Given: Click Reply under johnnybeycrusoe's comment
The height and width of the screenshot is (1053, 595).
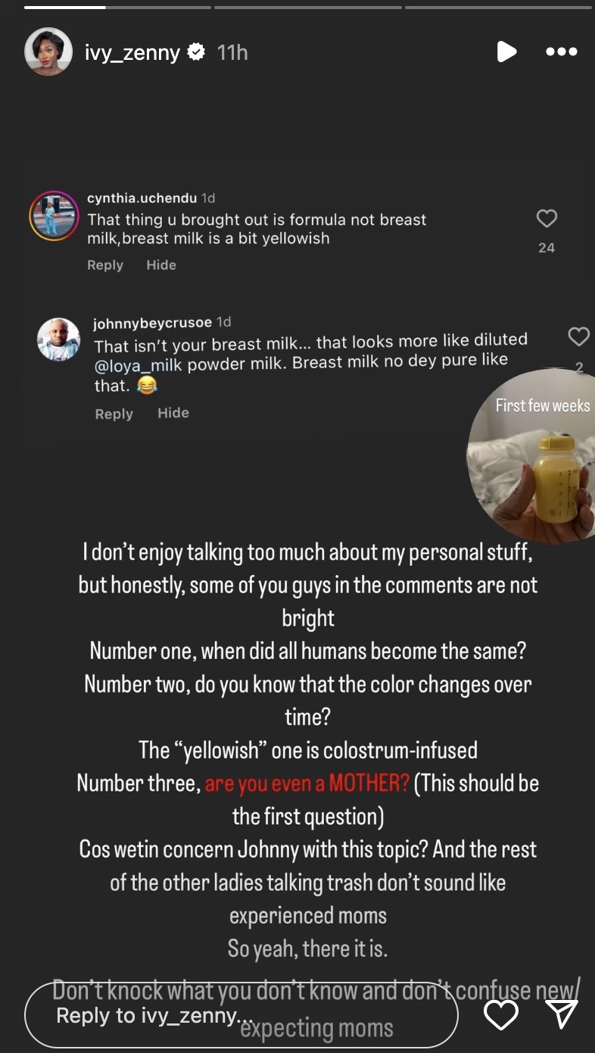Looking at the screenshot, I should click(x=114, y=414).
